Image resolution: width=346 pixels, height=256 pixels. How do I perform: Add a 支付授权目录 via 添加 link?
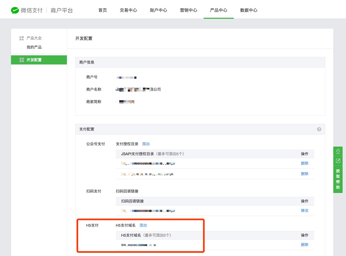(x=146, y=144)
